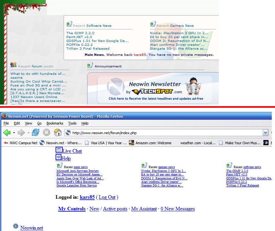The image size is (275, 231).
Task: Click the underlined main news heading link
Action: 80,167
